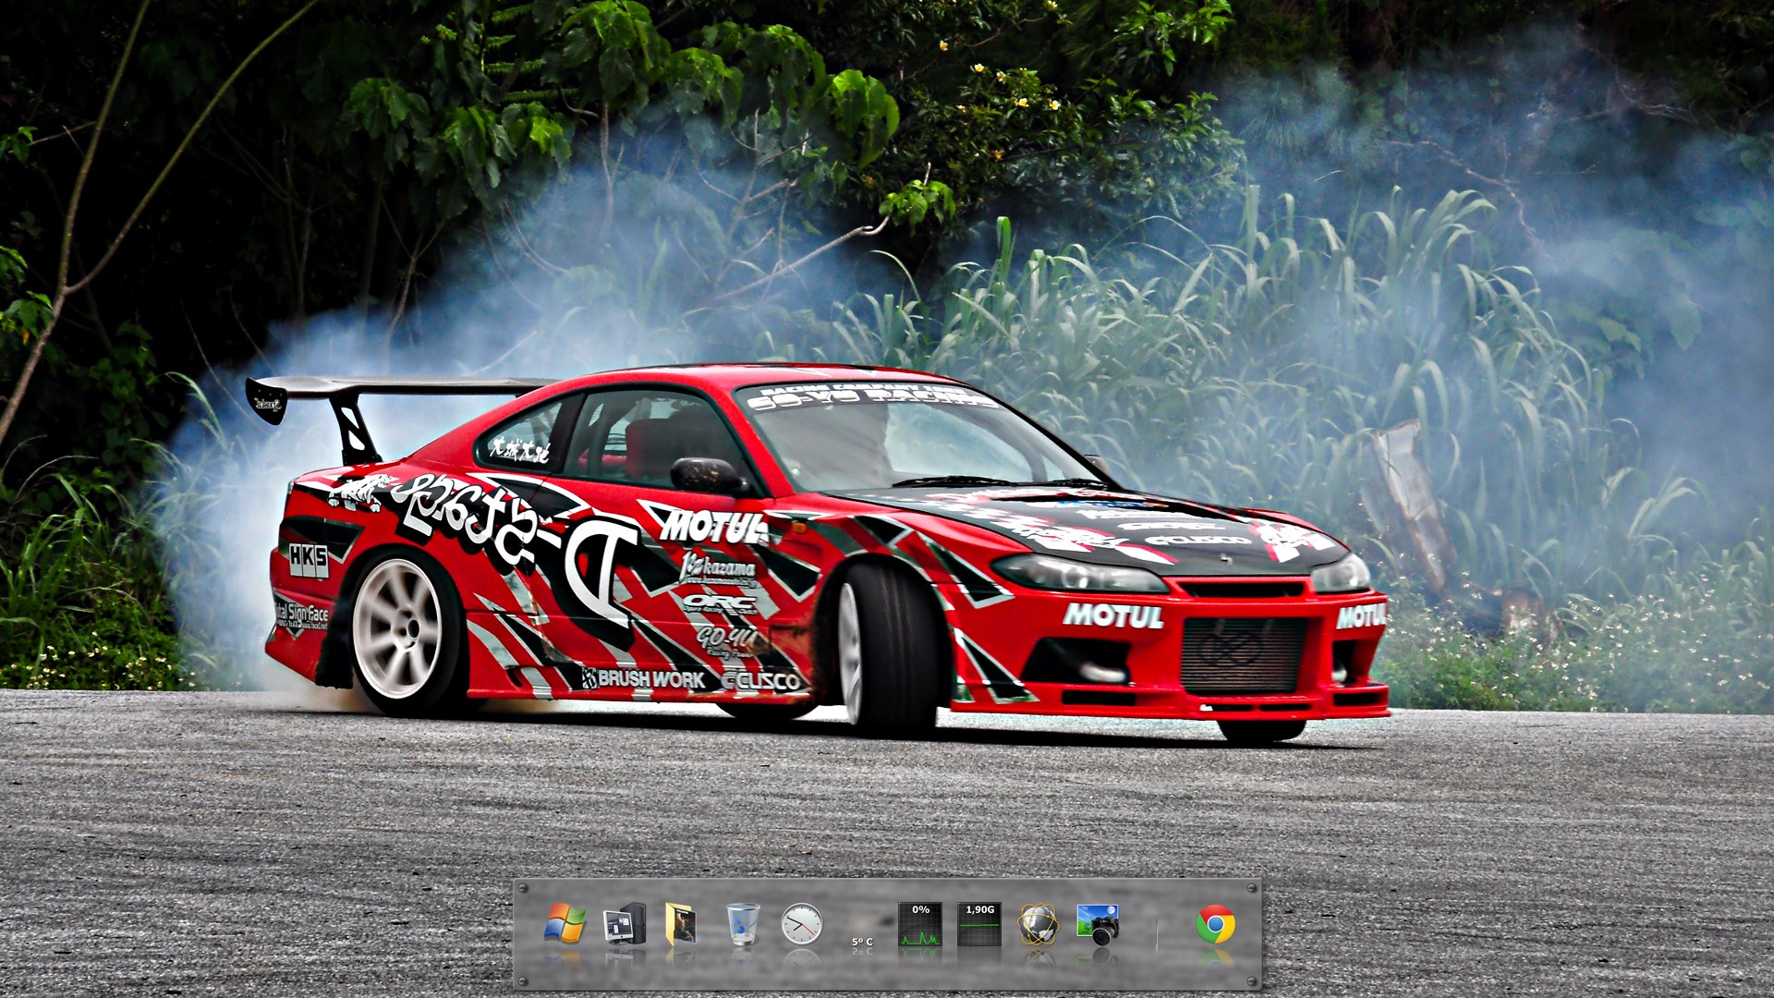
Task: Click the vertical dock separator line
Action: click(1157, 933)
